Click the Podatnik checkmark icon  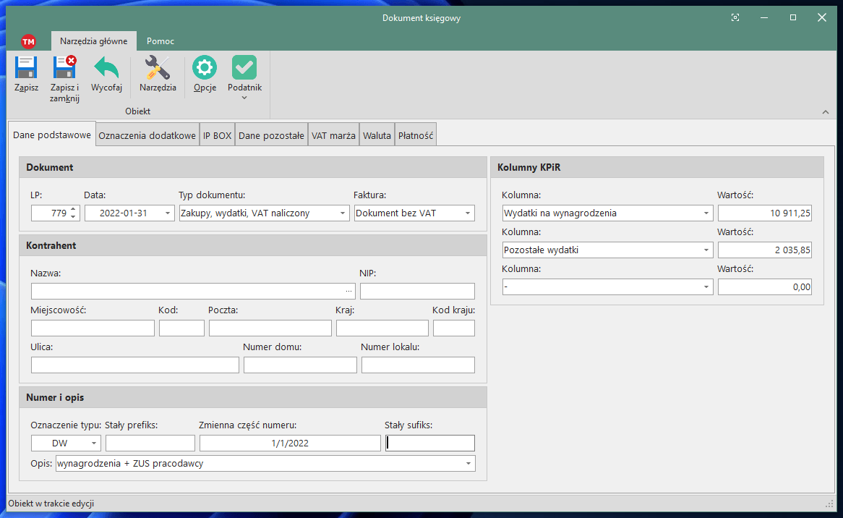(x=244, y=69)
